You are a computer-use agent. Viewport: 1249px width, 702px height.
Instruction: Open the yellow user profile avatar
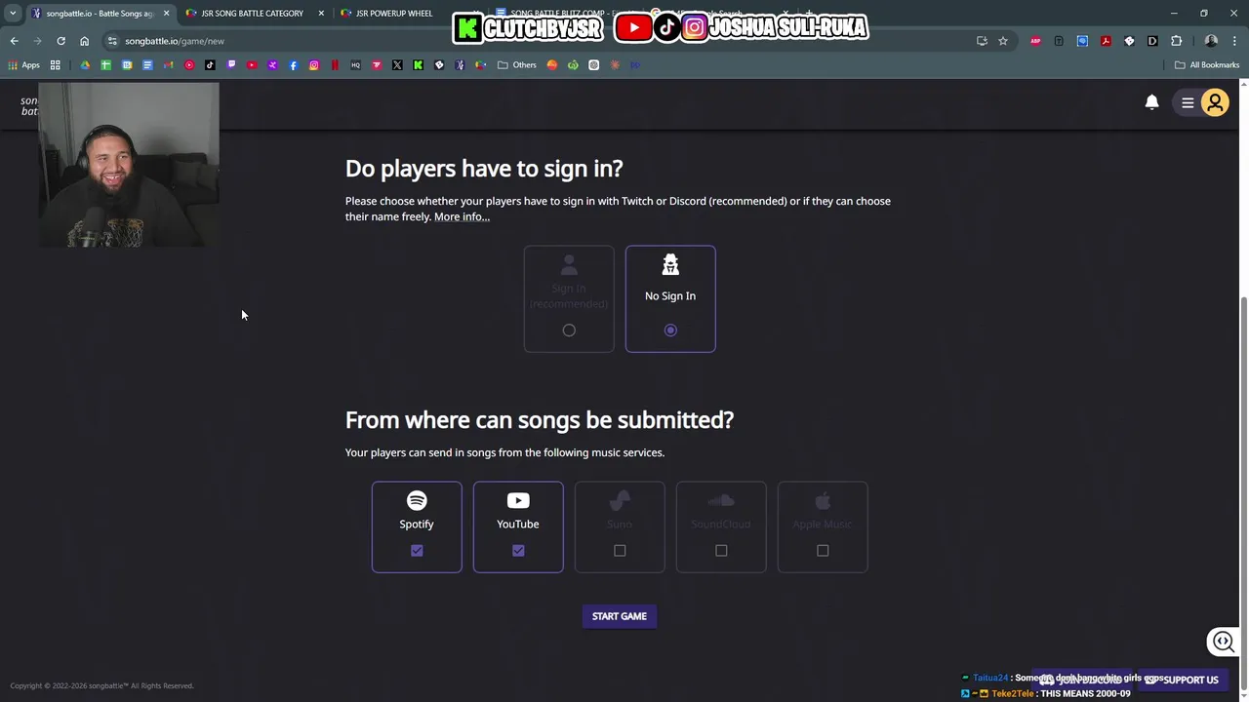[x=1215, y=102]
